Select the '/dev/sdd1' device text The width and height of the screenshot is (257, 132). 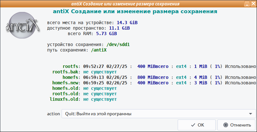[x=118, y=44]
